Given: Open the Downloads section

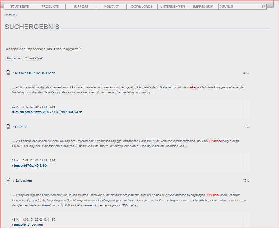Looking at the screenshot, I should point(142,7).
